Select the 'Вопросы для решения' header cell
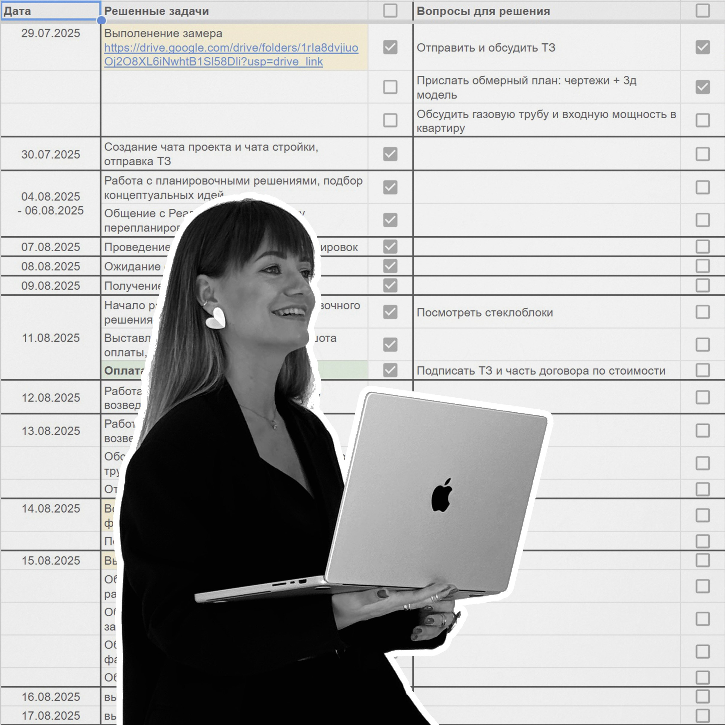 (547, 11)
